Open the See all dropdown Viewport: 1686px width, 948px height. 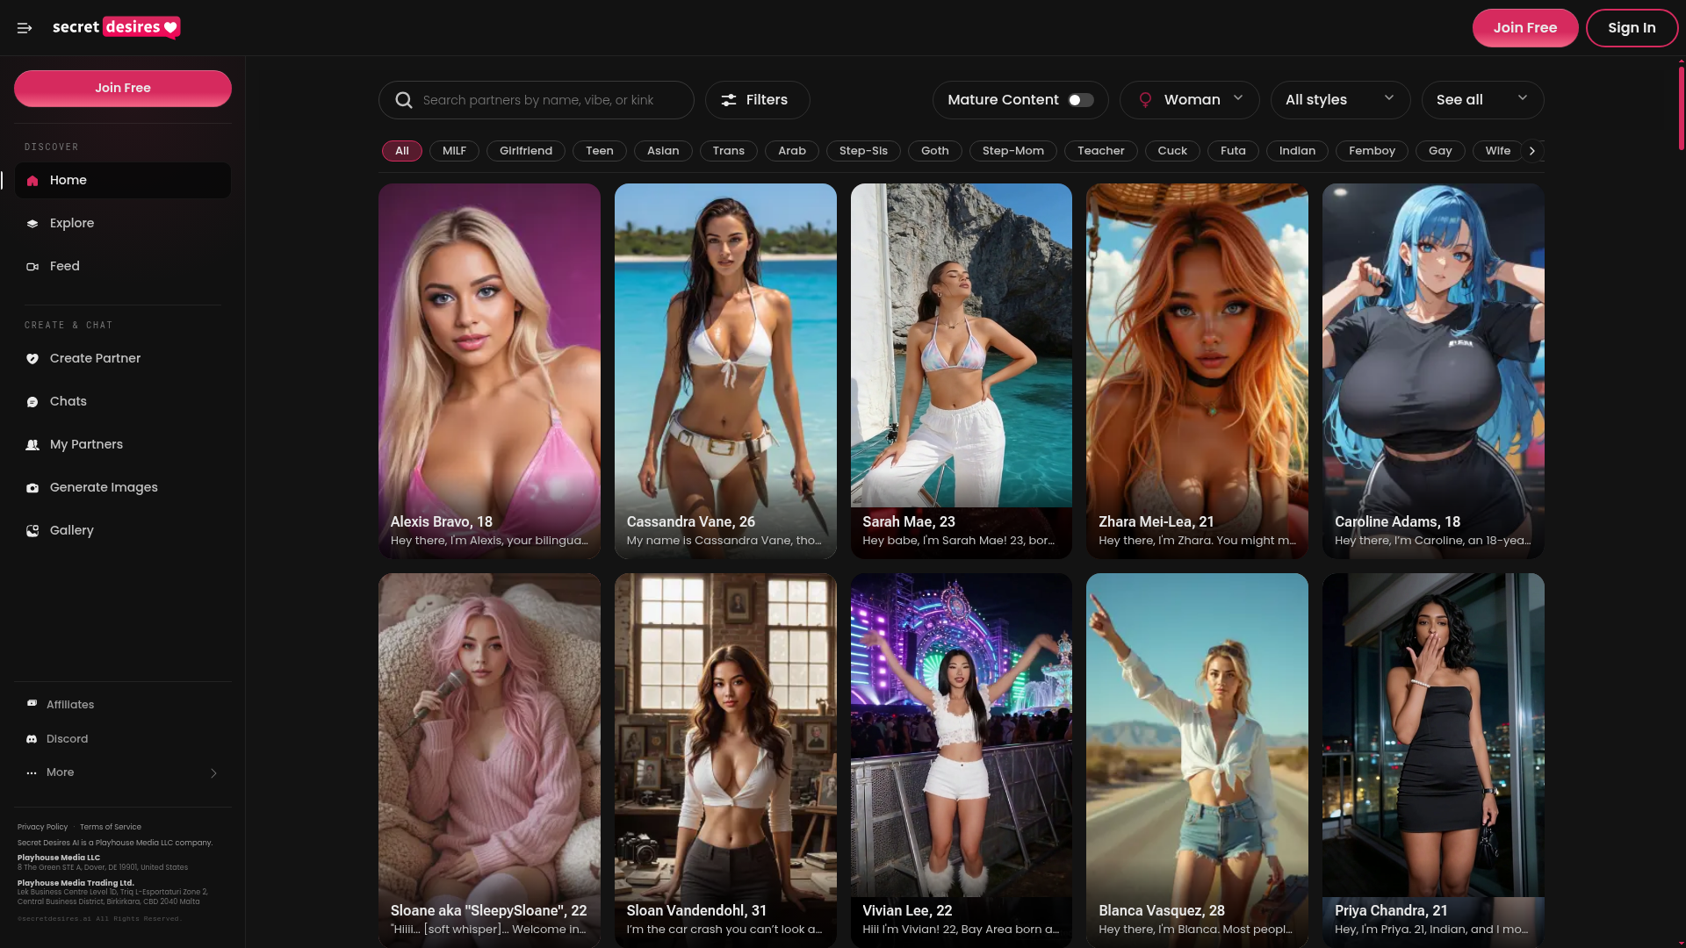coord(1482,100)
